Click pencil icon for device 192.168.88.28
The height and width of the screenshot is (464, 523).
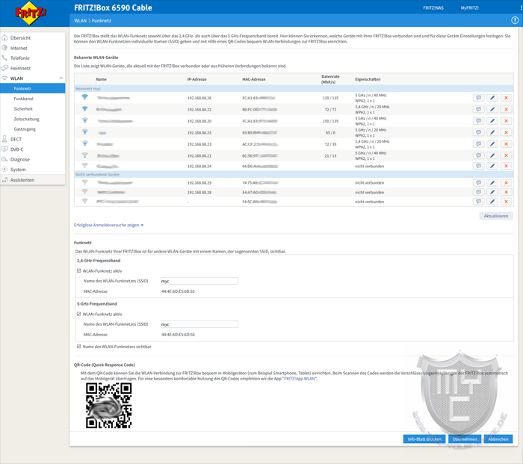click(492, 192)
